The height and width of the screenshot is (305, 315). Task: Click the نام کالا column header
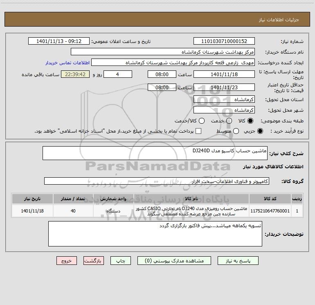tap(191, 199)
